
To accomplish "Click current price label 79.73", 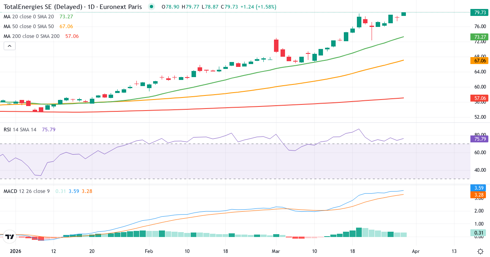I will tap(479, 13).
